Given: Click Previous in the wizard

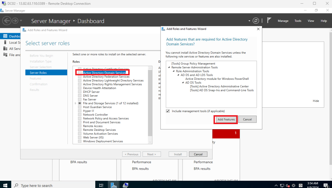Looking at the screenshot, I should point(132,154).
